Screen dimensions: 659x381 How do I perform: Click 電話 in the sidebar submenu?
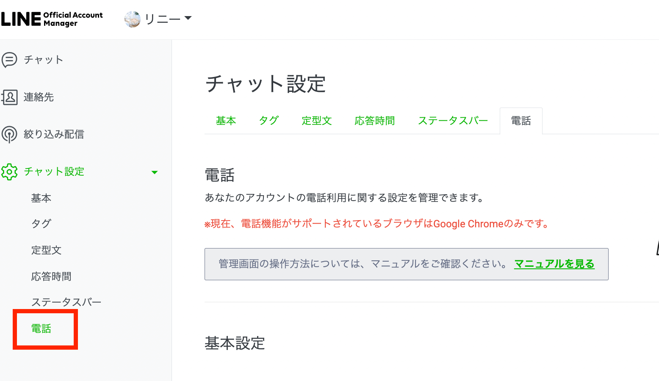41,329
